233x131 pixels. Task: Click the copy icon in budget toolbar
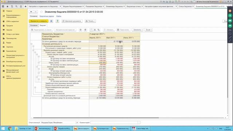point(91,30)
